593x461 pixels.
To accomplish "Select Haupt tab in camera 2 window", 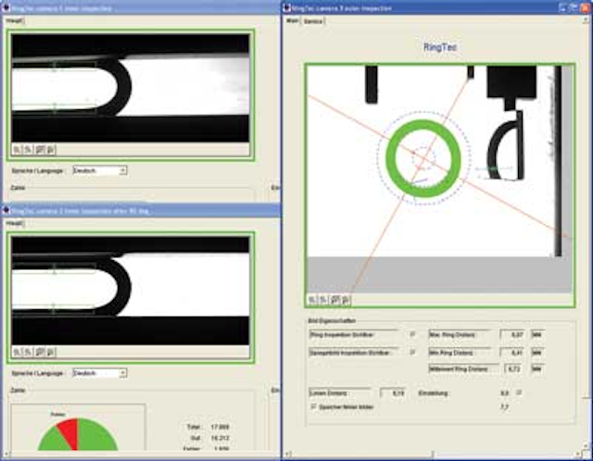I will tap(15, 223).
